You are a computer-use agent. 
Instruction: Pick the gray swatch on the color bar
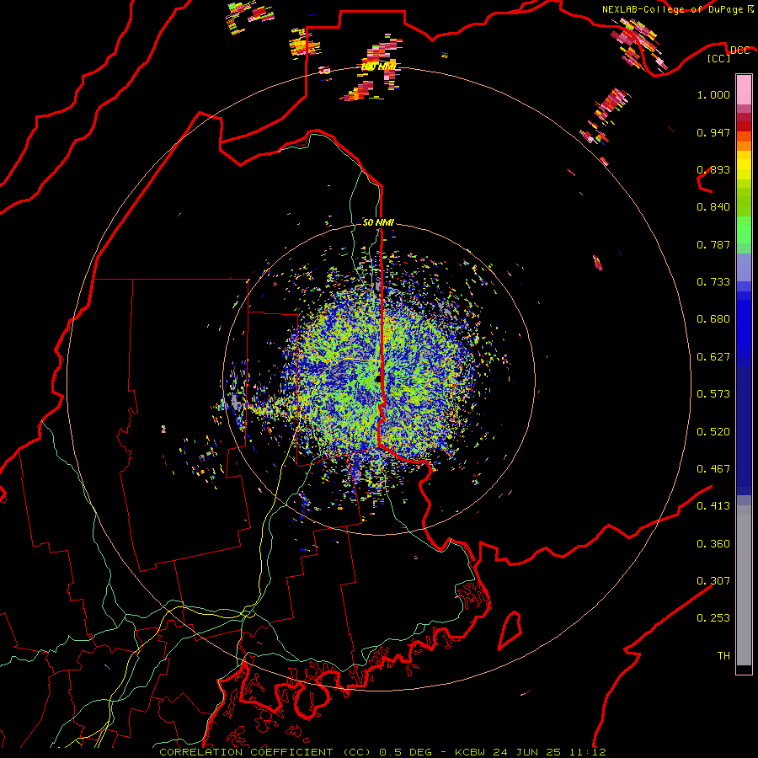click(x=744, y=585)
